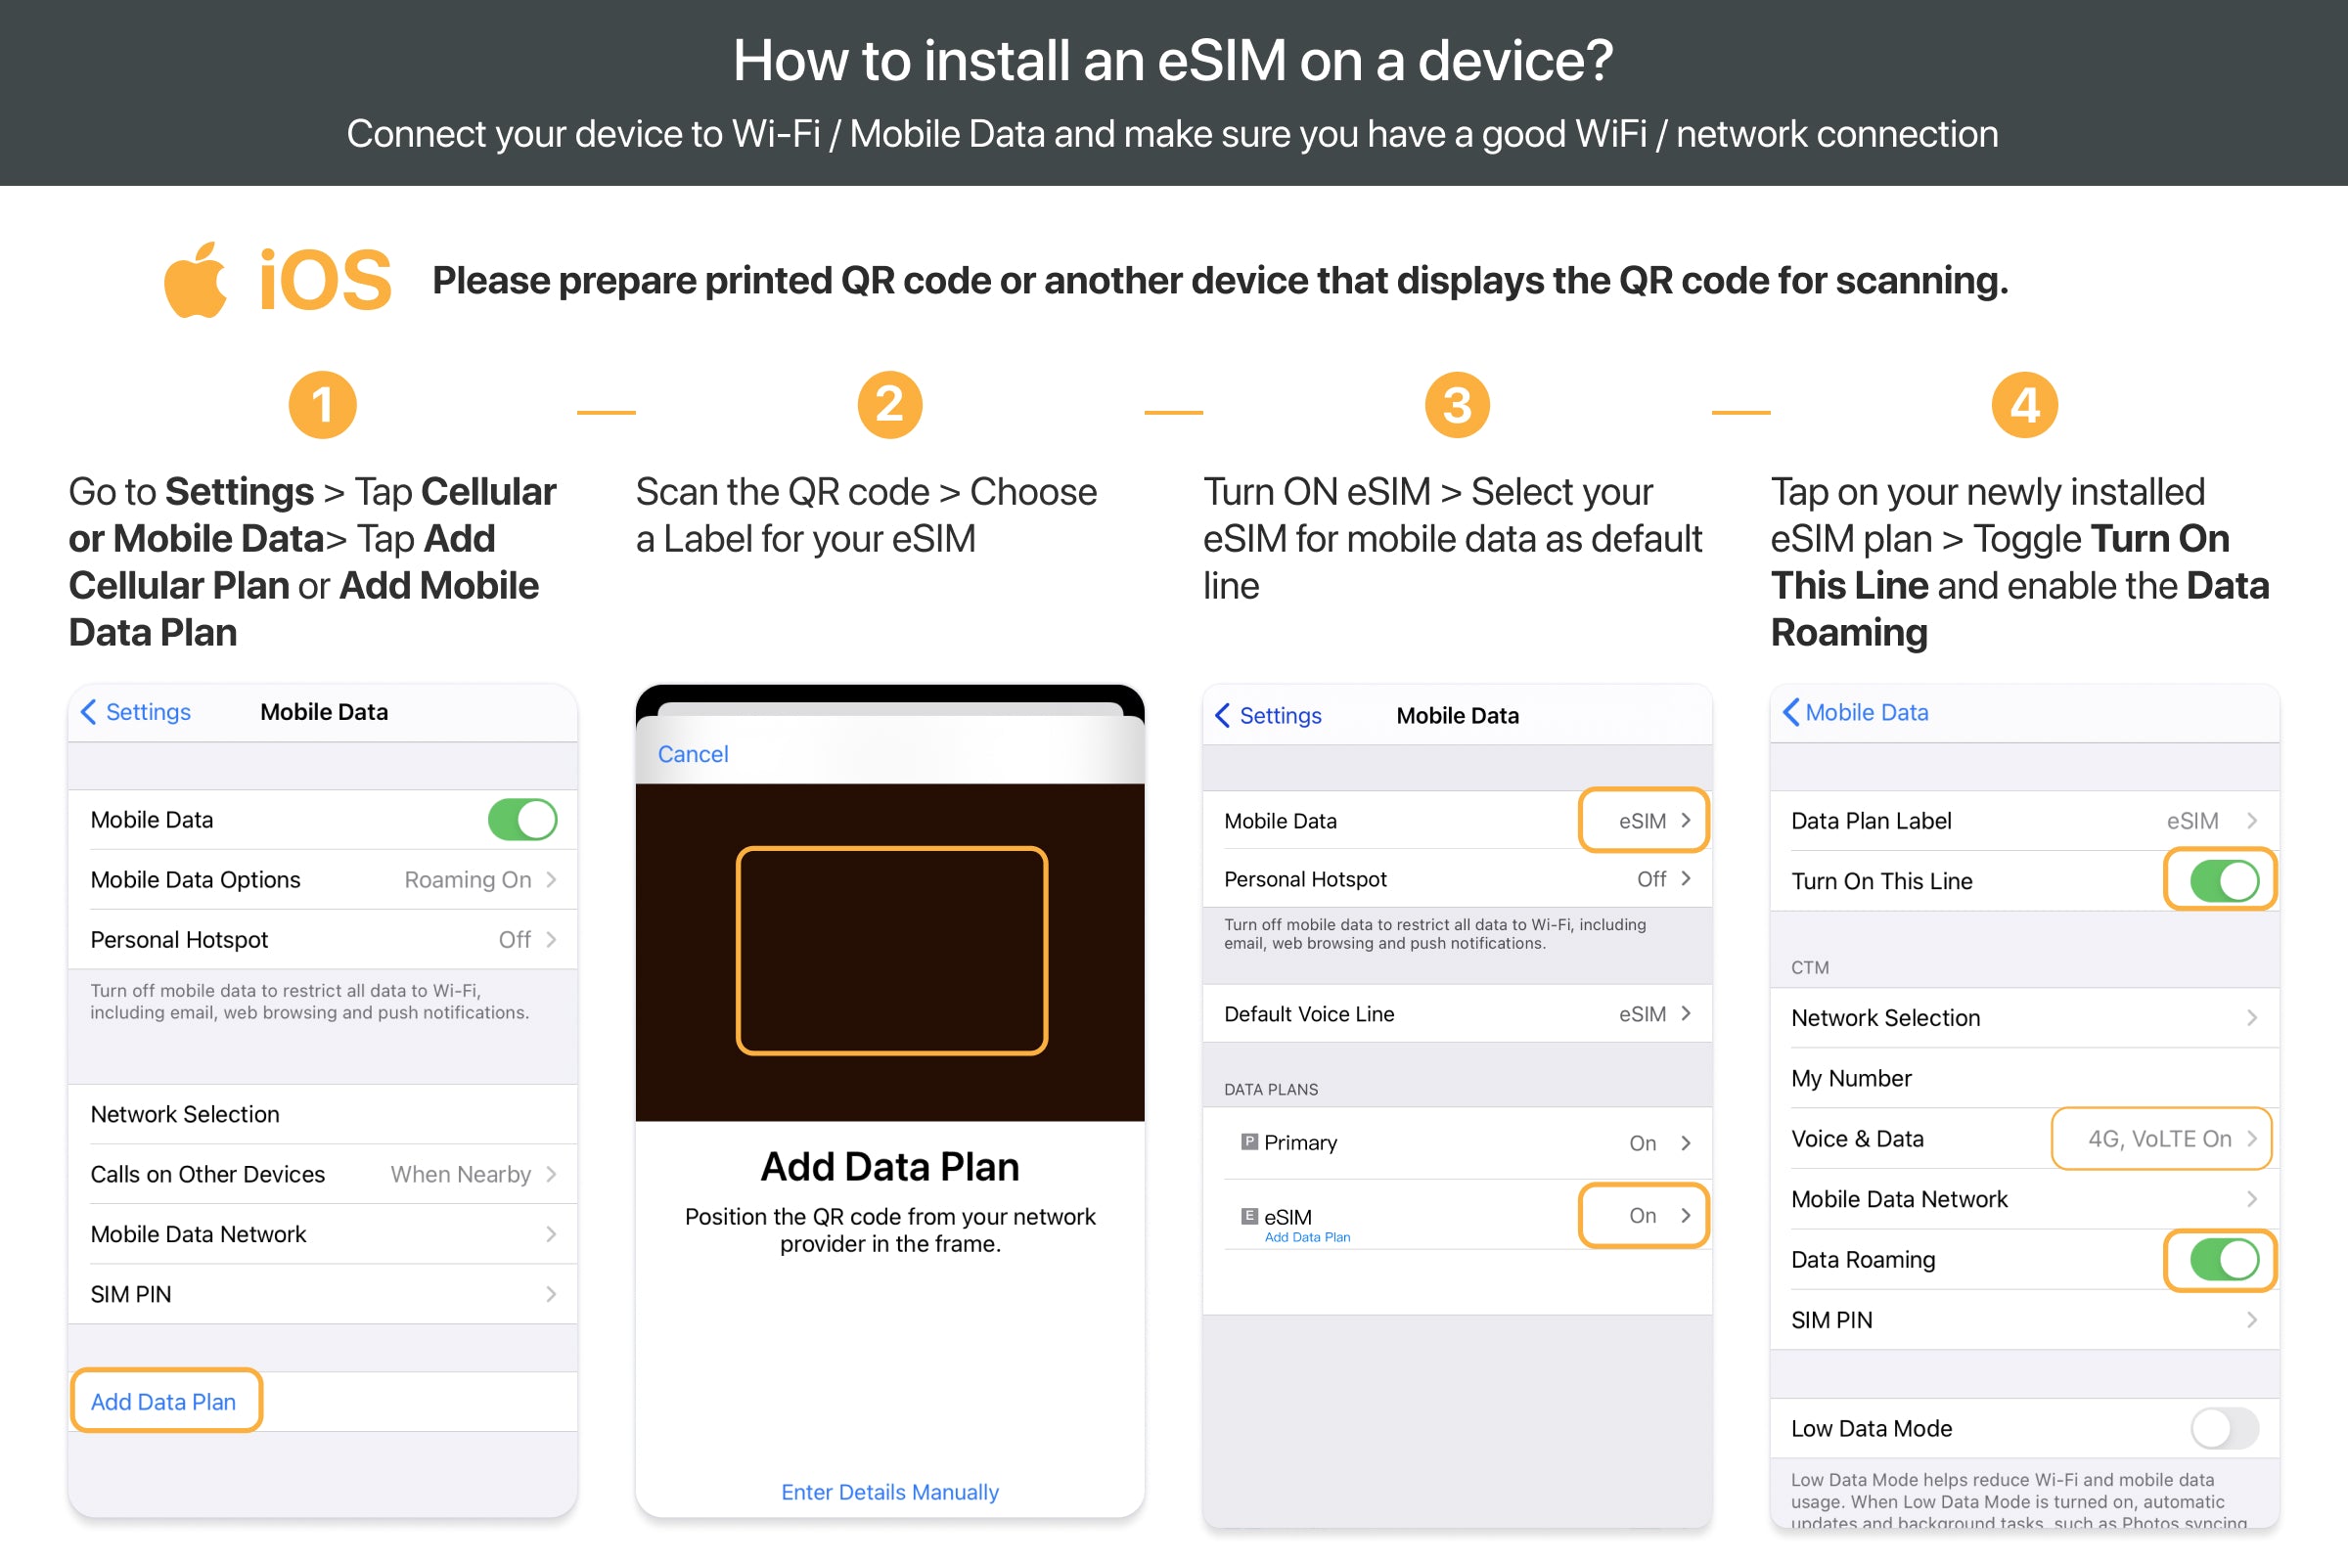Open the Settings menu item in step 3
This screenshot has height=1565, width=2348.
[1281, 716]
